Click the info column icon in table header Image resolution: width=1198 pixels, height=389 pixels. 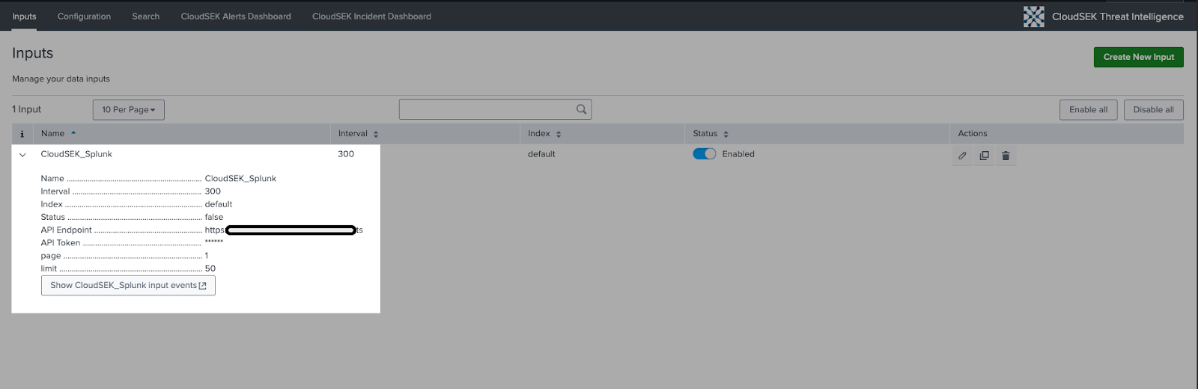pyautogui.click(x=22, y=134)
